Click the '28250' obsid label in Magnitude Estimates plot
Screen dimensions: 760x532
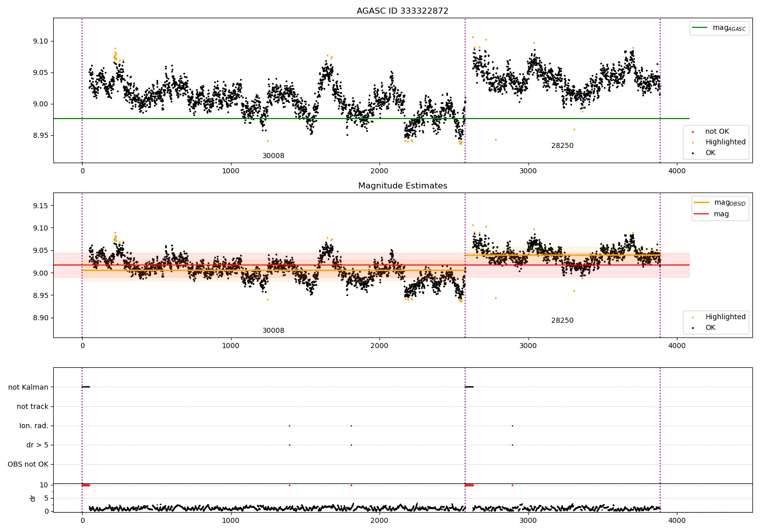point(562,320)
